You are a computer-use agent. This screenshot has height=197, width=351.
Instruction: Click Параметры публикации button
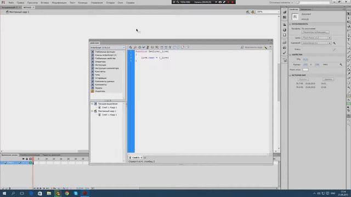pos(315,32)
